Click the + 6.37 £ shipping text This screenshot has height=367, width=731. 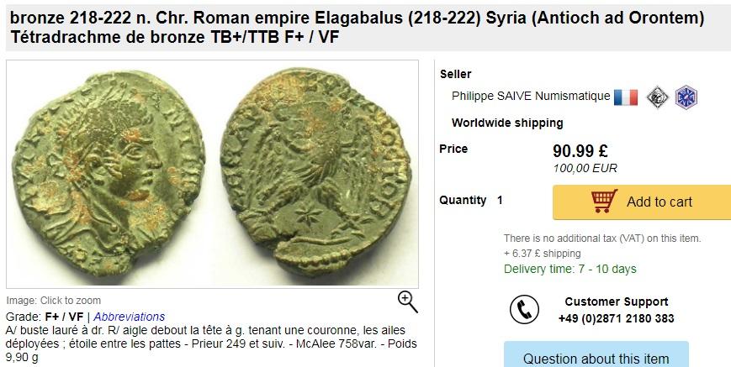point(543,254)
